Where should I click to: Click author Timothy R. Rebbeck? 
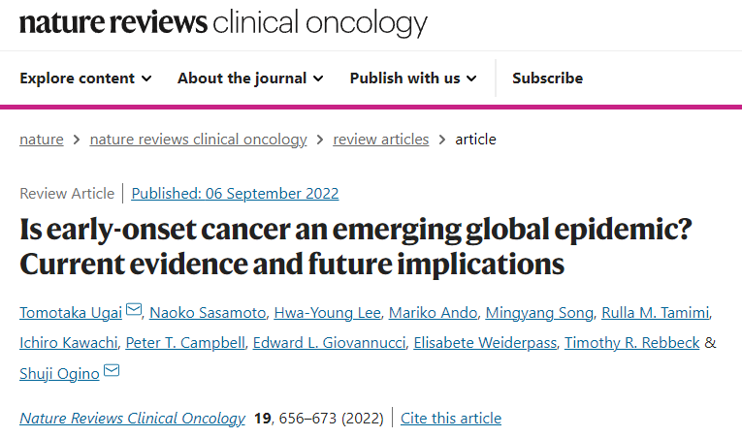(631, 343)
